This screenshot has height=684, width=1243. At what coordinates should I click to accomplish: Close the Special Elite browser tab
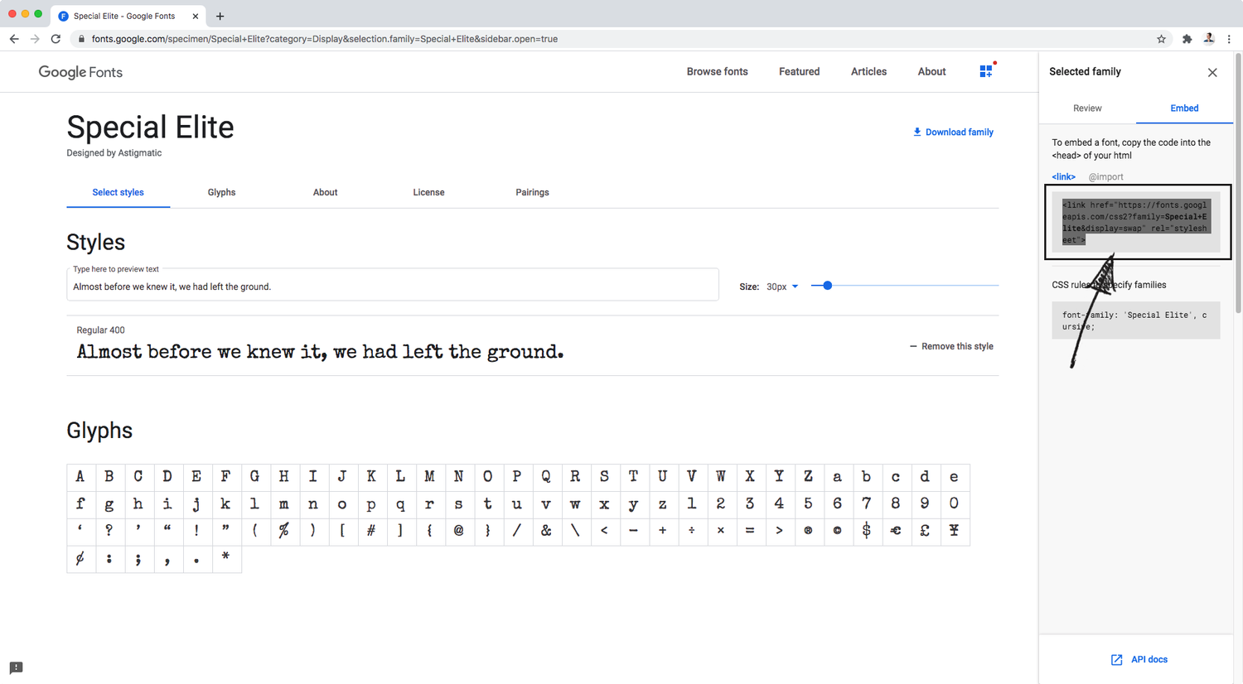[196, 16]
